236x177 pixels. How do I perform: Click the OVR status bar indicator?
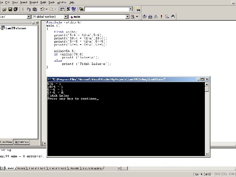[x=232, y=174]
